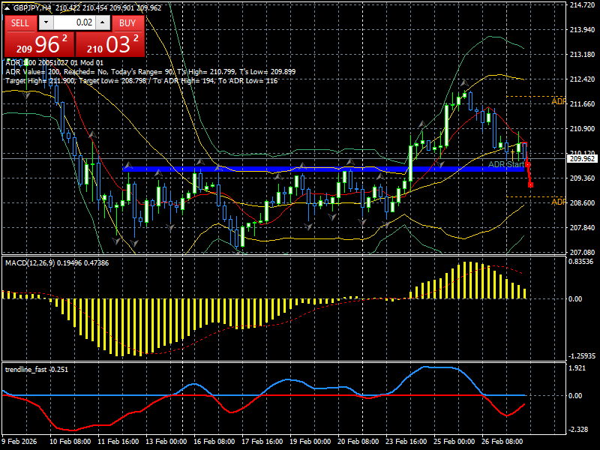This screenshot has height=450, width=600.
Task: Click the 9 Feb 2026 time label
Action: pos(19,442)
